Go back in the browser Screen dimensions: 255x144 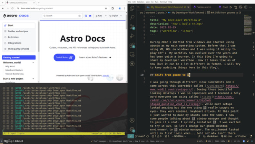click(x=3, y=8)
